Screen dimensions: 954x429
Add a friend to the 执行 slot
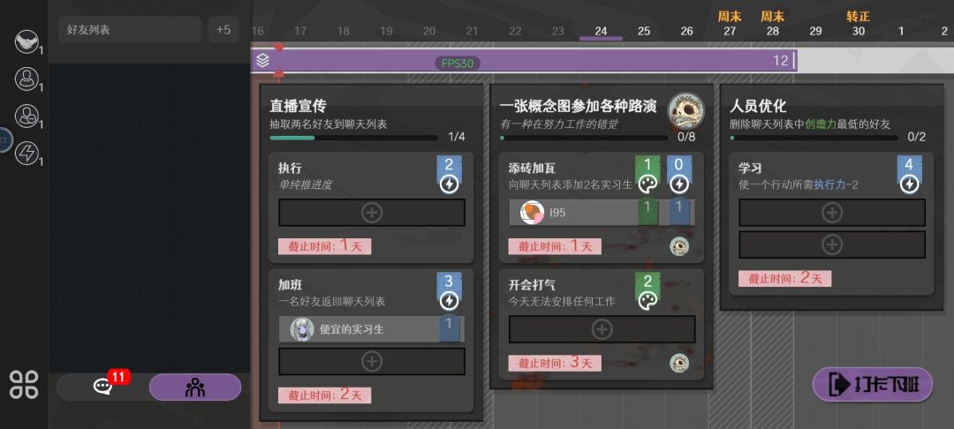click(372, 213)
